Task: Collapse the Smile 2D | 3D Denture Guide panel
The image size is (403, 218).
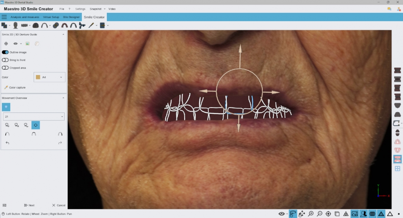Action: click(63, 34)
